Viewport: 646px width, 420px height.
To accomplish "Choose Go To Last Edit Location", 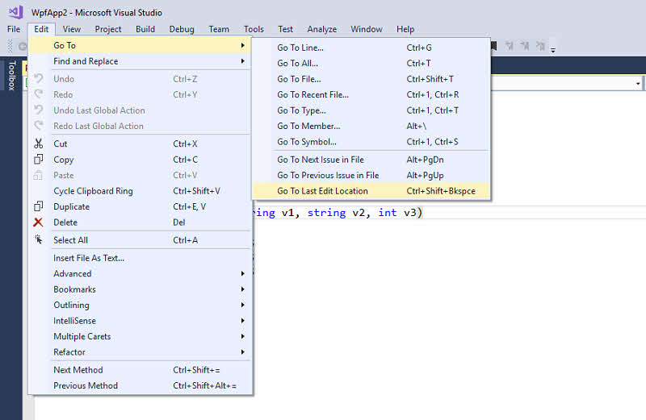I will pyautogui.click(x=371, y=191).
